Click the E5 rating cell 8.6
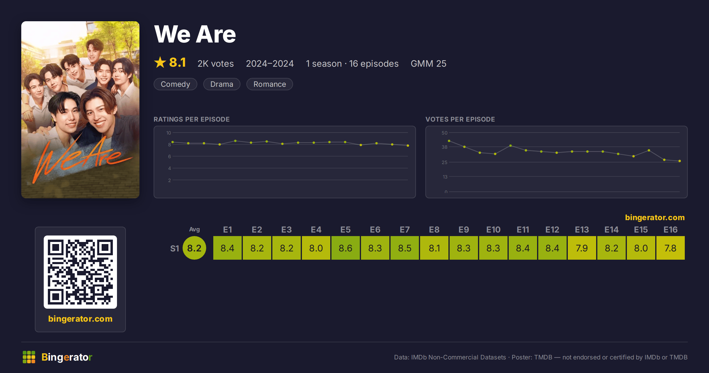 point(346,248)
